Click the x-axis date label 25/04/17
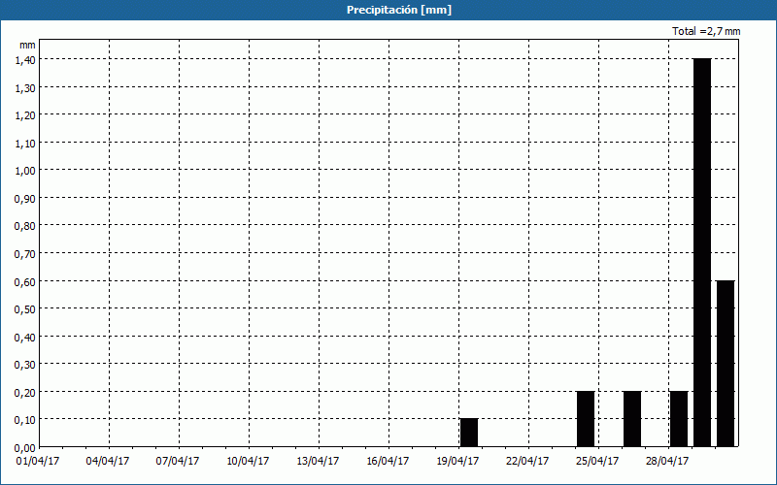Viewport: 777px width, 485px height. pos(597,462)
